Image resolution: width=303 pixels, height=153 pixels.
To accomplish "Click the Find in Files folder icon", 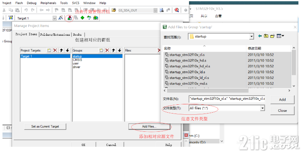I will click(x=113, y=10).
